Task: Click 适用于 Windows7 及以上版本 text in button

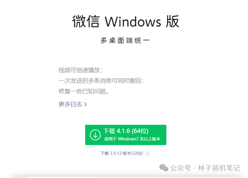Action: [x=132, y=139]
